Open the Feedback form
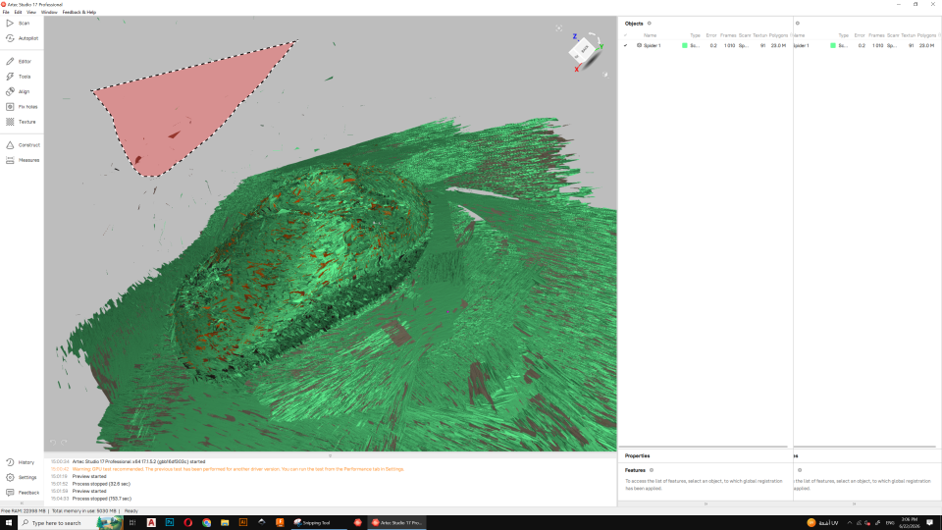942x530 pixels. [x=23, y=492]
